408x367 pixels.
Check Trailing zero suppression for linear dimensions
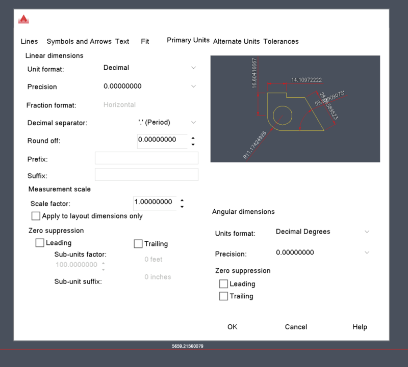138,243
